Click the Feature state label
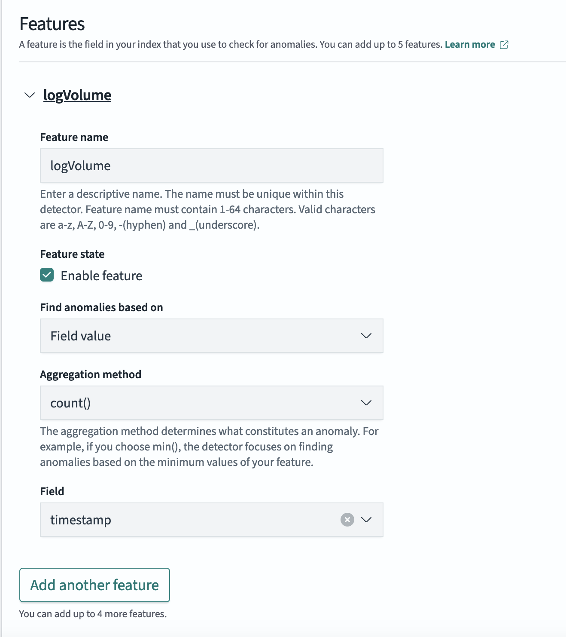Screen dimensions: 566x637 click(72, 254)
